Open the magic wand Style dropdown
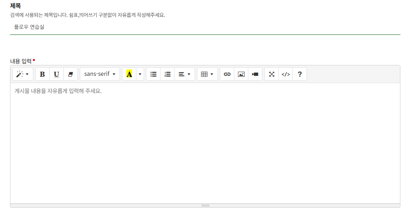This screenshot has width=408, height=219. pos(22,74)
